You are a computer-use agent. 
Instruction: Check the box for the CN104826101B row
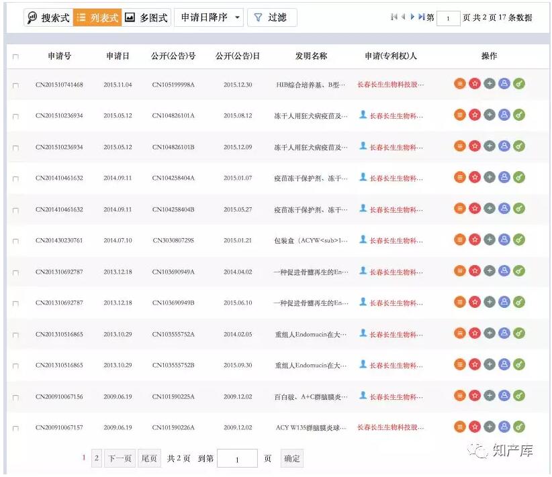15,148
